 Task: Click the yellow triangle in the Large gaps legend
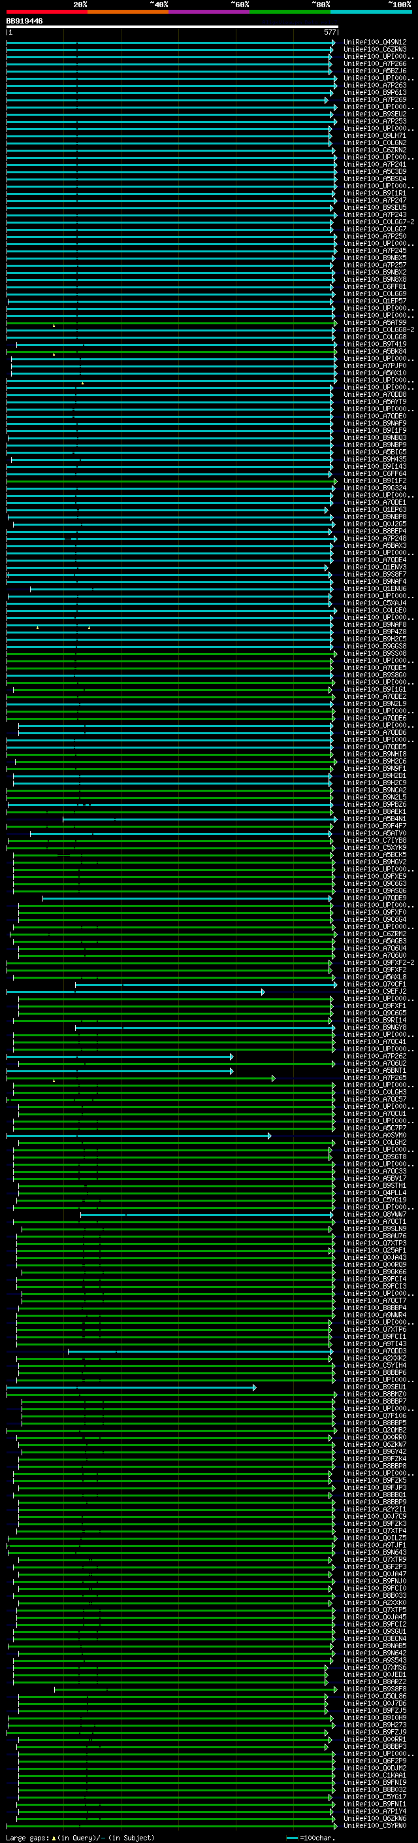tap(54, 1838)
